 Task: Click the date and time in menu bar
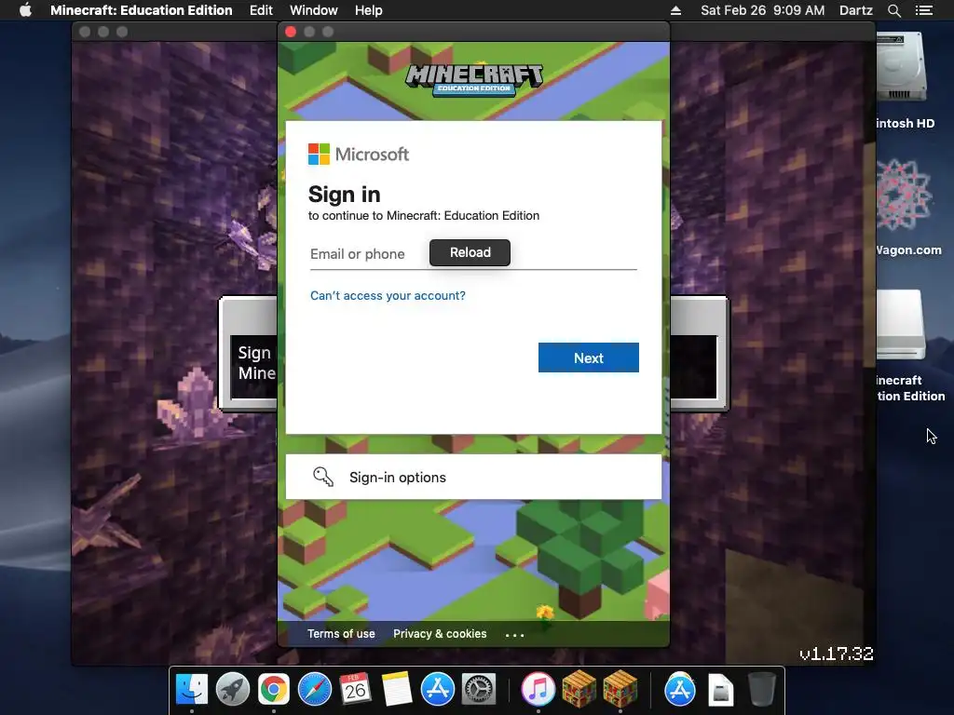pyautogui.click(x=762, y=10)
